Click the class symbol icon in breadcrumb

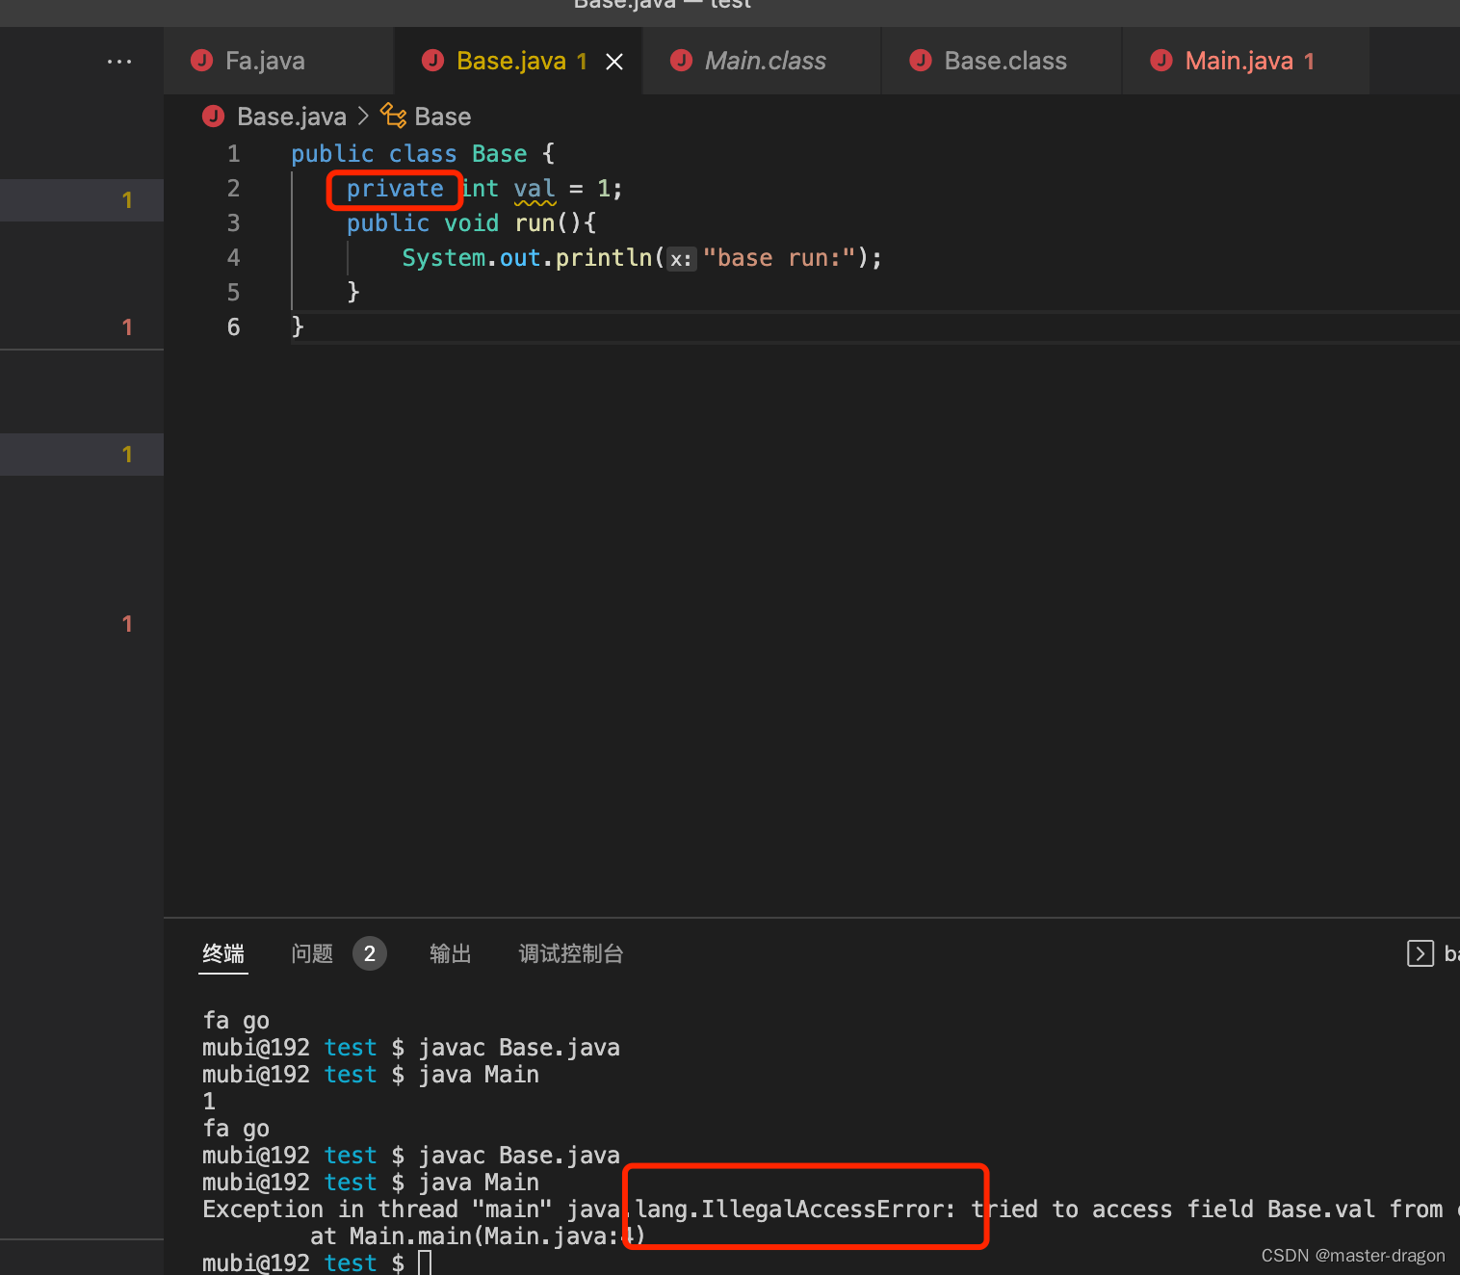coord(393,116)
